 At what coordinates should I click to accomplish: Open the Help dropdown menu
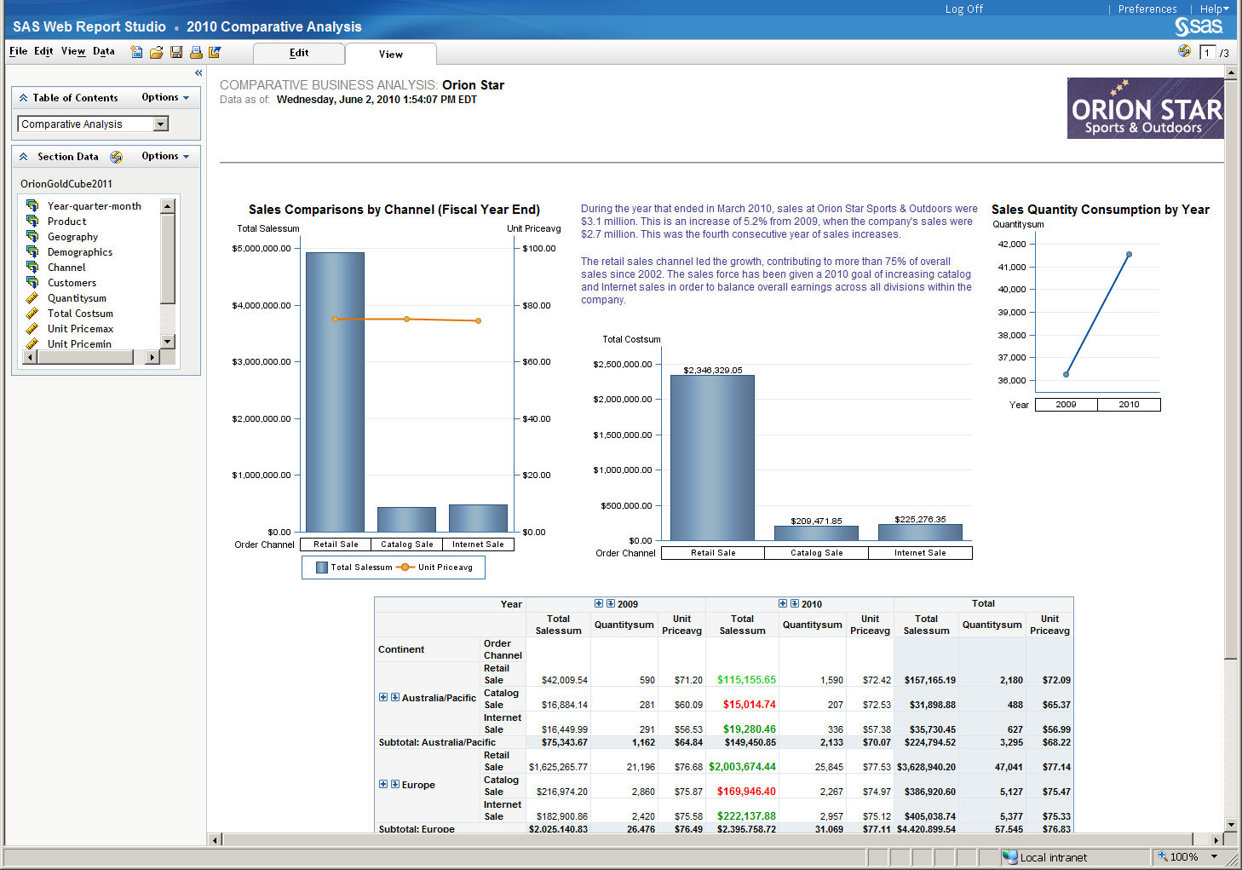point(1215,9)
